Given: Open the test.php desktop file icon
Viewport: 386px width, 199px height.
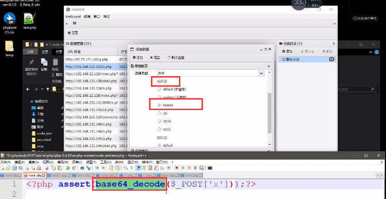Looking at the screenshot, I should [x=30, y=19].
